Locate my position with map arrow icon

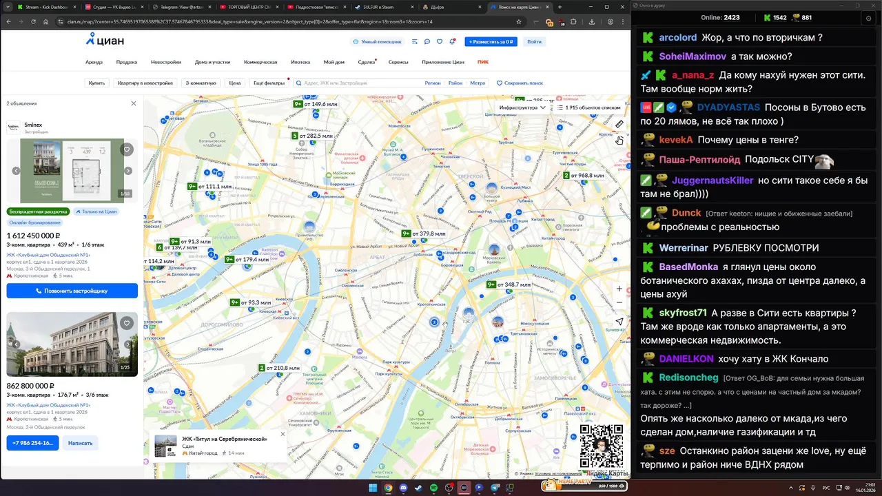point(619,322)
